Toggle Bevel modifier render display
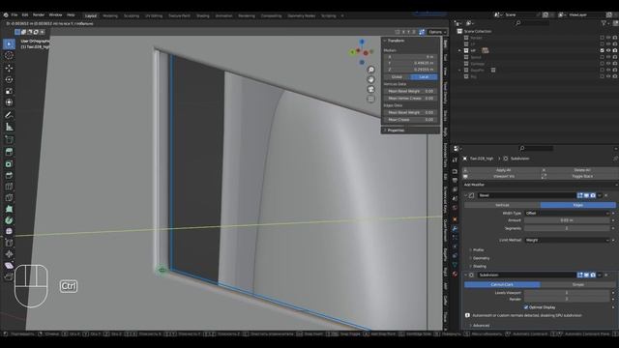The height and width of the screenshot is (348, 619). click(x=593, y=195)
